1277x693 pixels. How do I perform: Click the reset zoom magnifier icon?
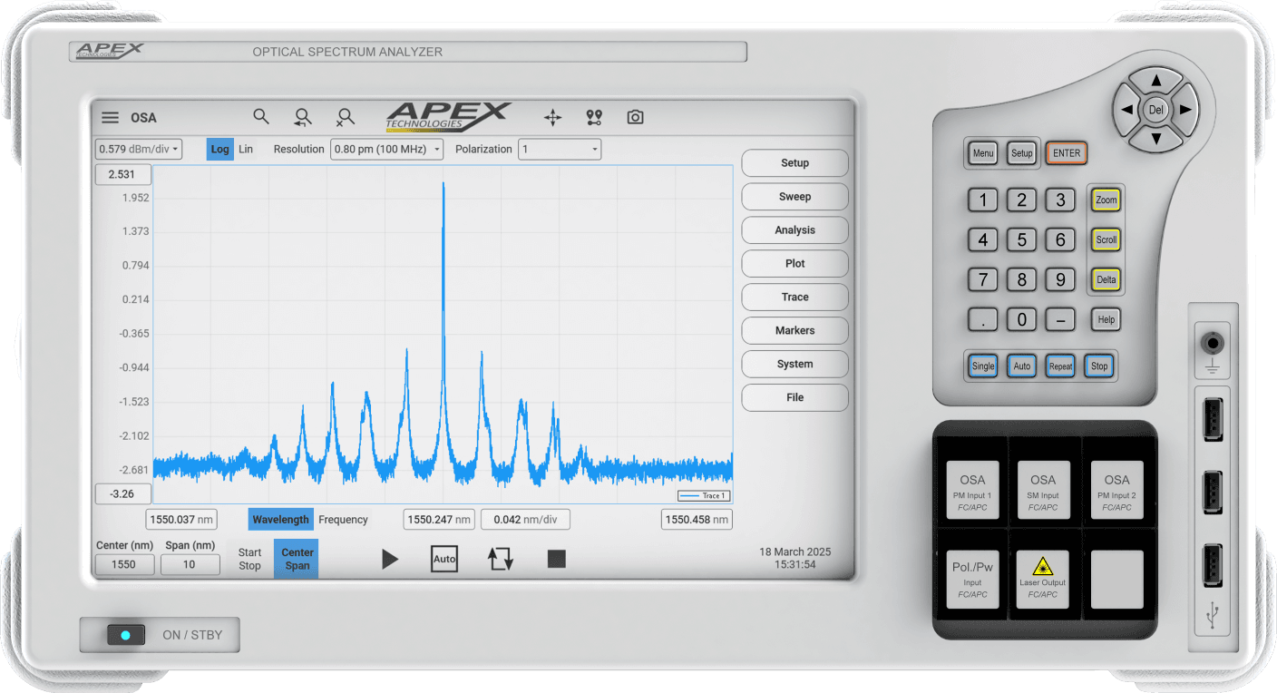pos(345,118)
